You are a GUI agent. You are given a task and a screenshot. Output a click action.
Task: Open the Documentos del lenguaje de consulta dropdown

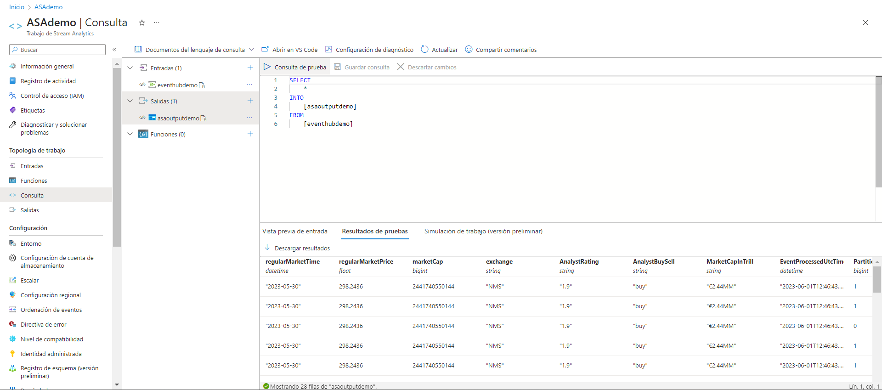coord(194,50)
